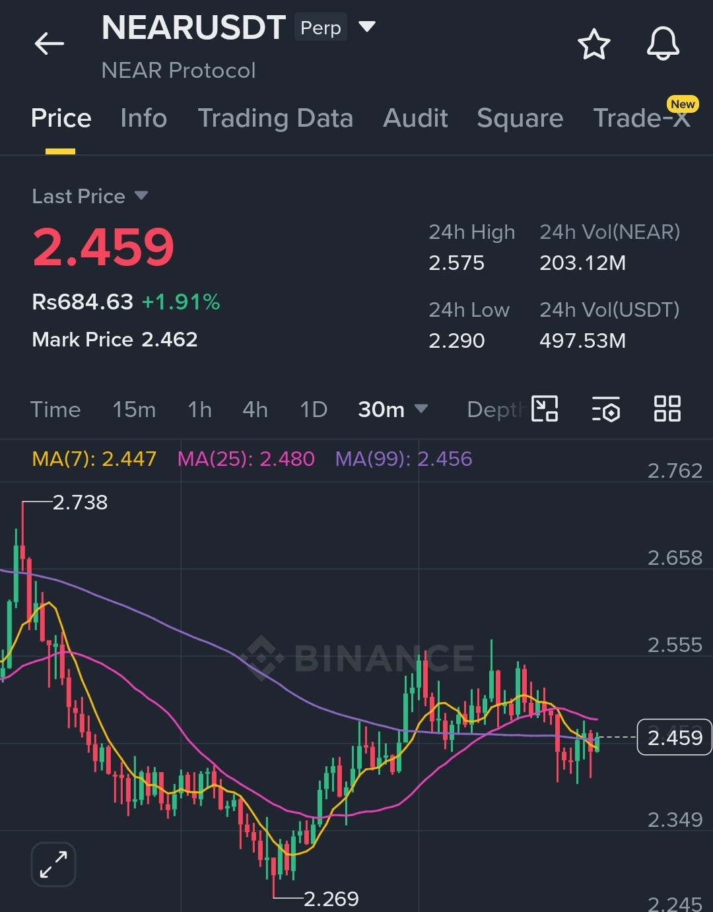Open price alerts via the bell icon
Viewport: 713px width, 912px height.
click(x=663, y=44)
